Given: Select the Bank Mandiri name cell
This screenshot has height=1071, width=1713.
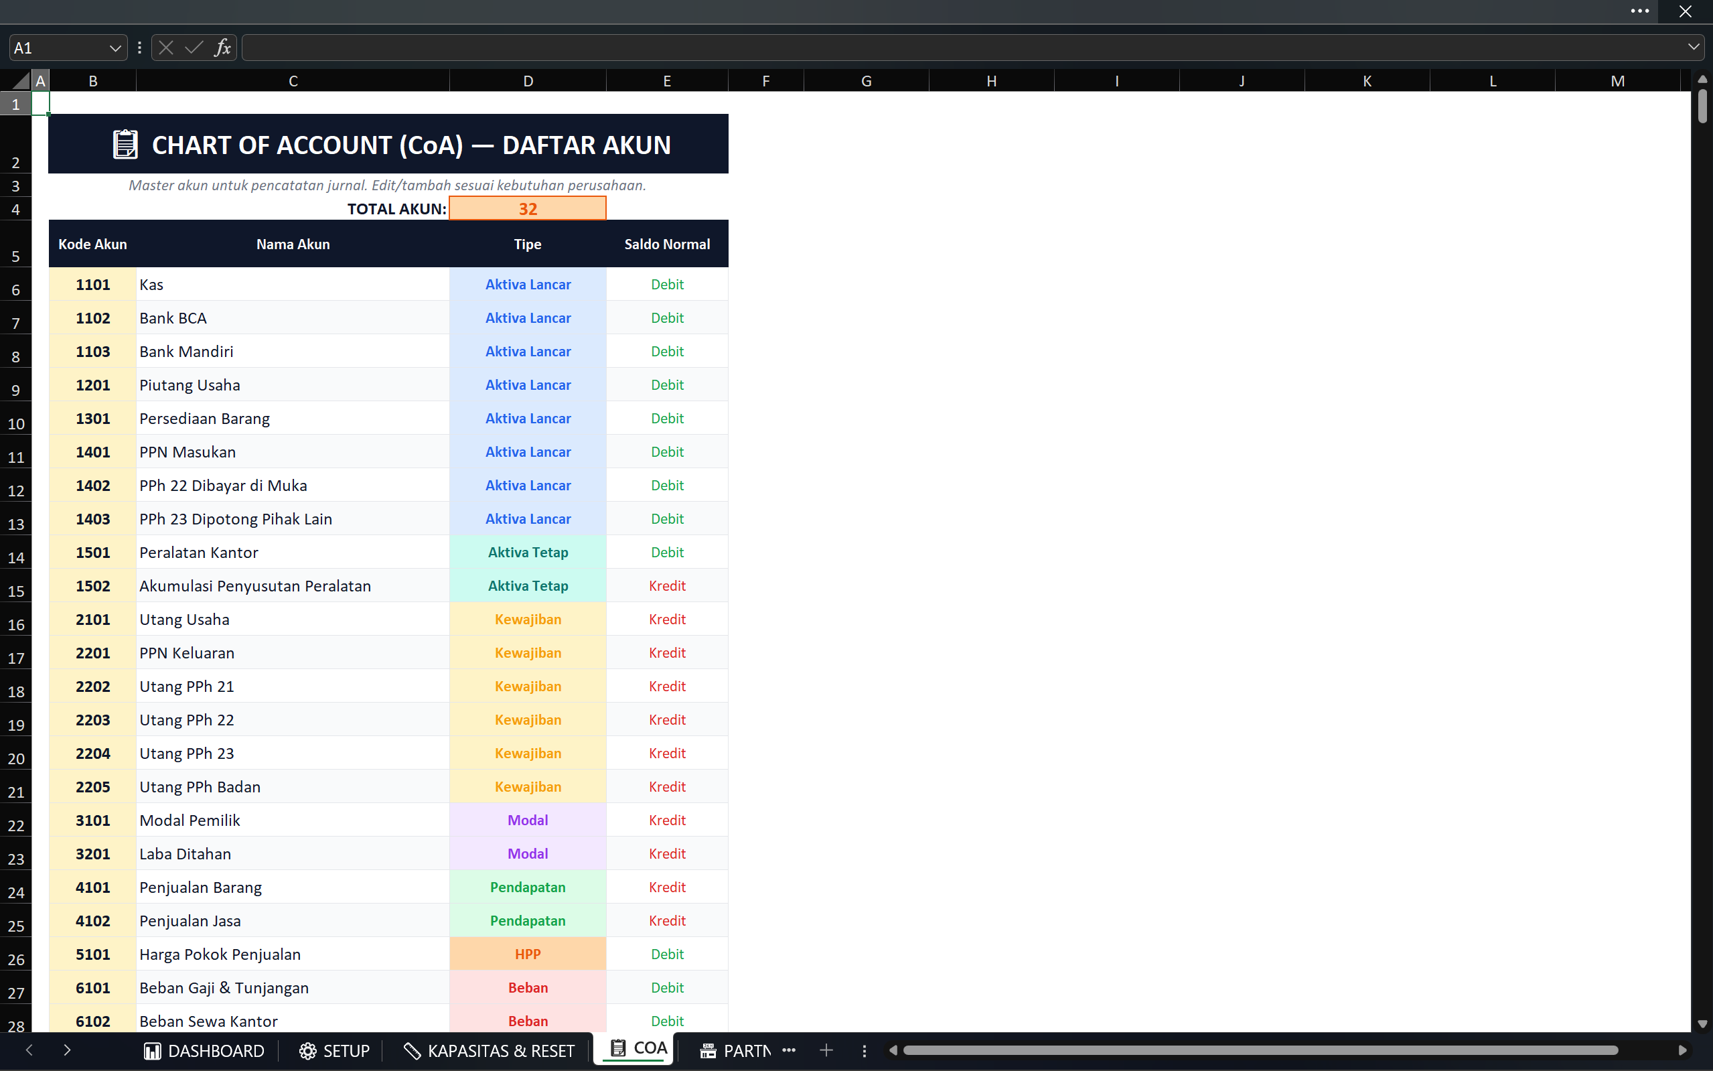Looking at the screenshot, I should (x=293, y=352).
